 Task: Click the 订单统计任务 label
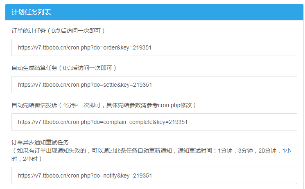(x=28, y=31)
